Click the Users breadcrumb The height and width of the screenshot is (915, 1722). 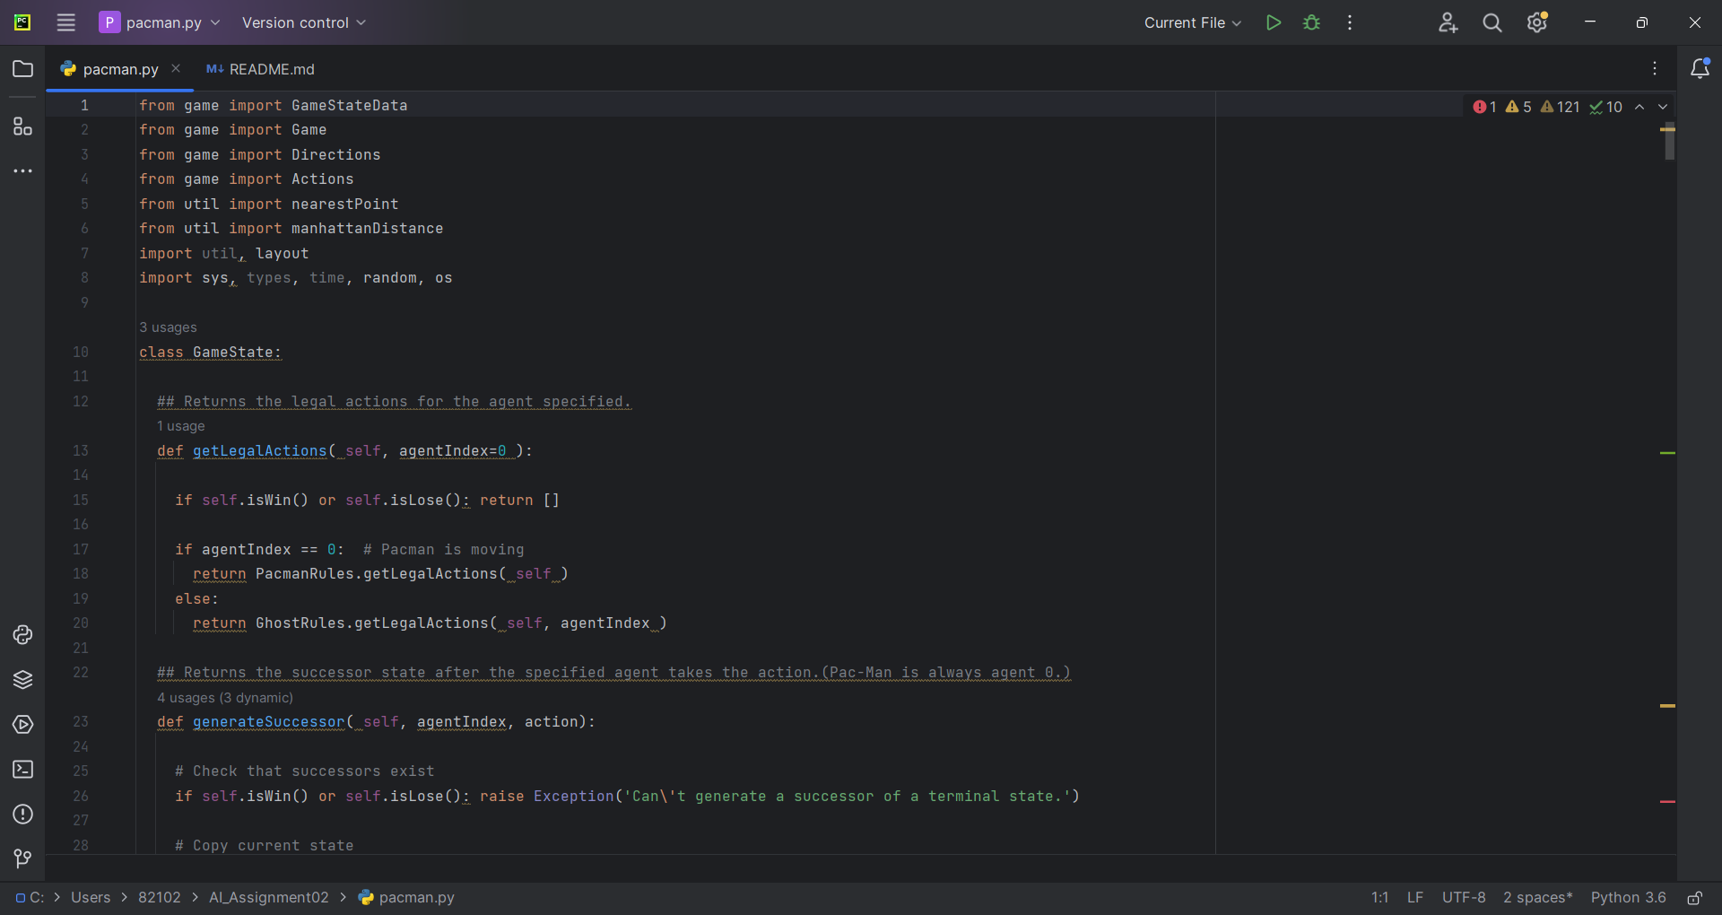91,898
